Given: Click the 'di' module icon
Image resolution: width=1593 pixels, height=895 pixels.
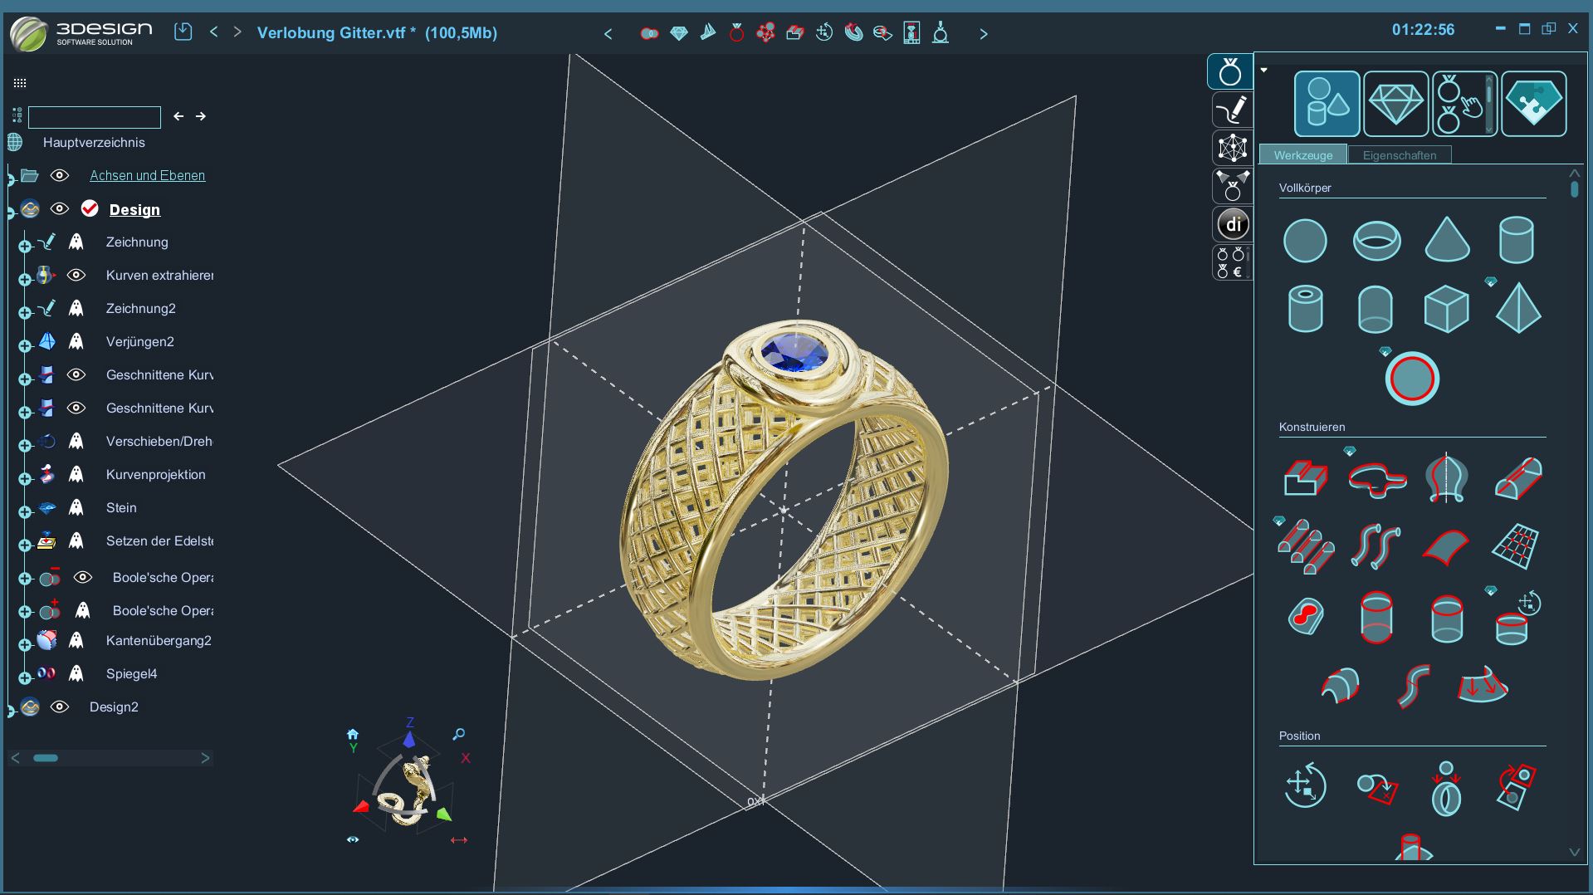Looking at the screenshot, I should click(x=1233, y=224).
